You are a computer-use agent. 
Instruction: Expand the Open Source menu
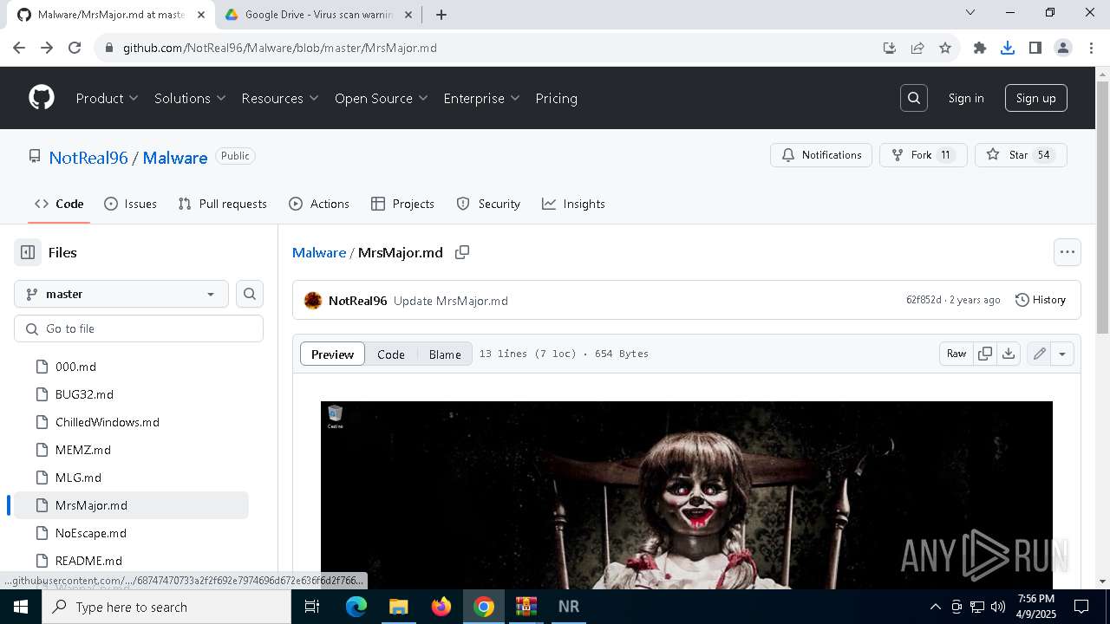382,98
